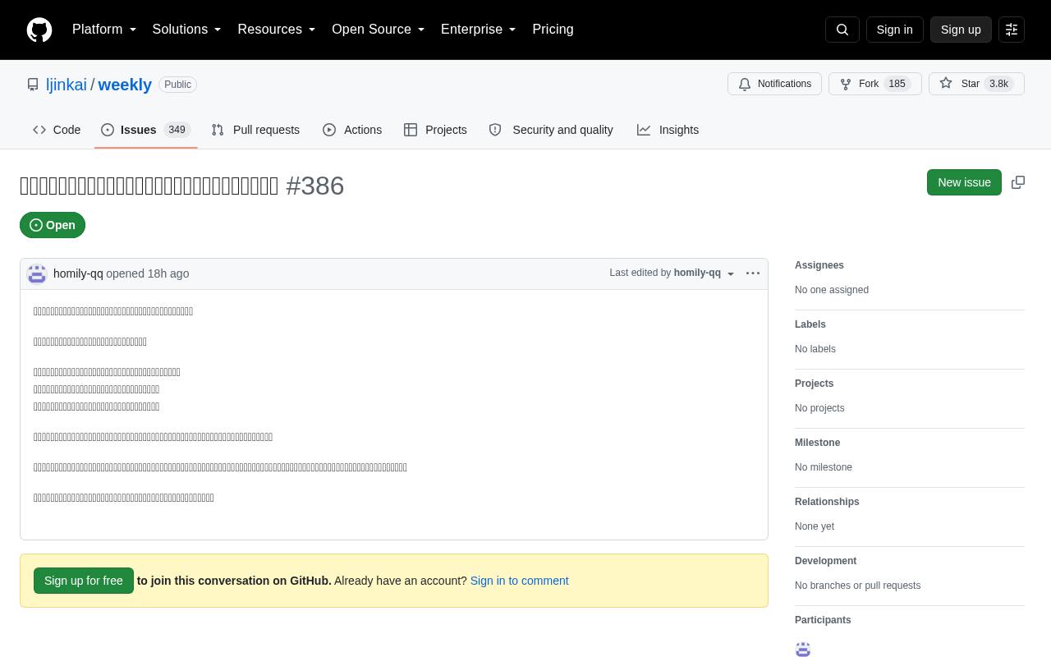Click the star count 3.8k
The width and height of the screenshot is (1051, 657).
pyautogui.click(x=998, y=84)
